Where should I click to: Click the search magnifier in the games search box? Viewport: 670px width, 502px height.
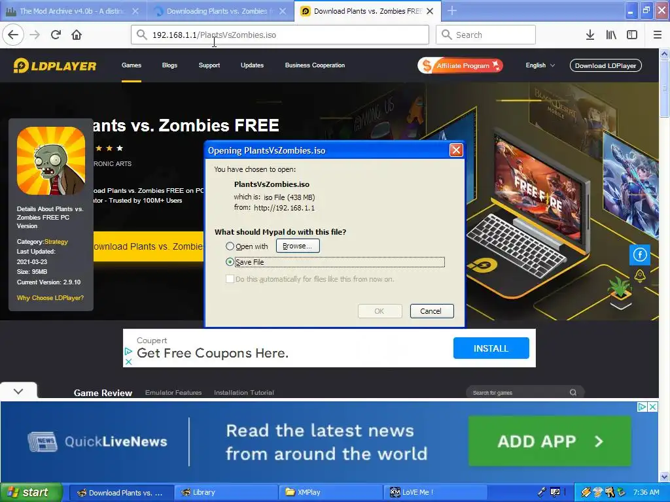(x=573, y=392)
